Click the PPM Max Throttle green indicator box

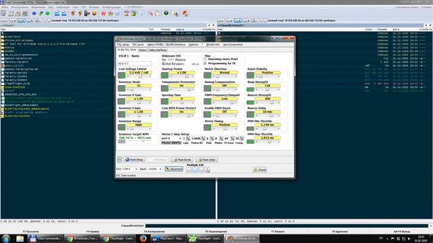[x=250, y=142]
